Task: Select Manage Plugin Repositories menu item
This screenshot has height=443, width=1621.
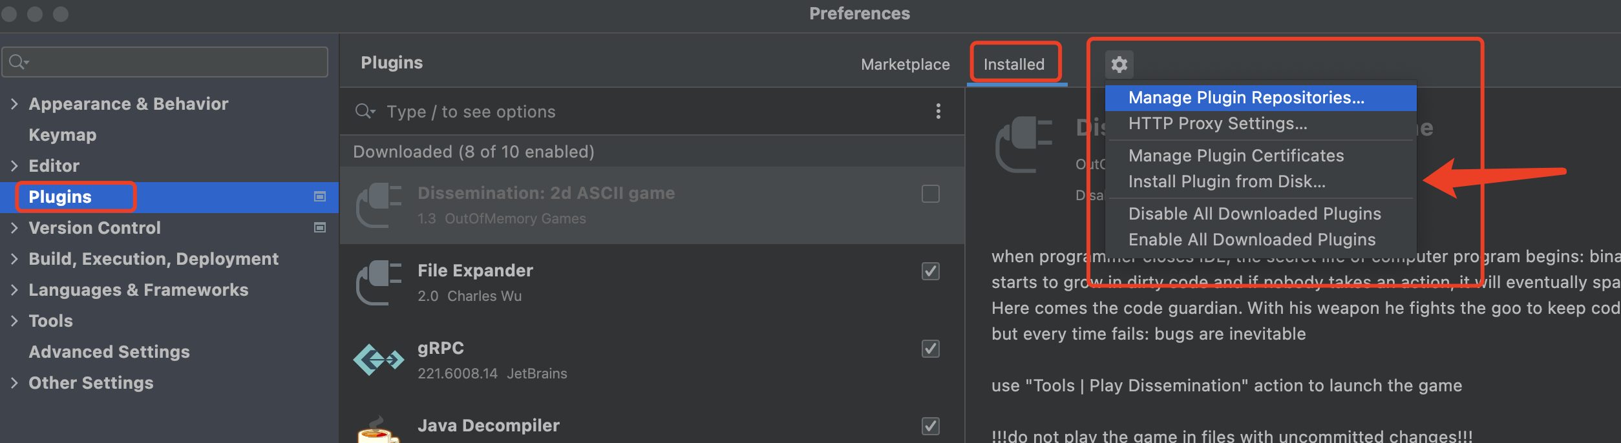Action: [1245, 98]
